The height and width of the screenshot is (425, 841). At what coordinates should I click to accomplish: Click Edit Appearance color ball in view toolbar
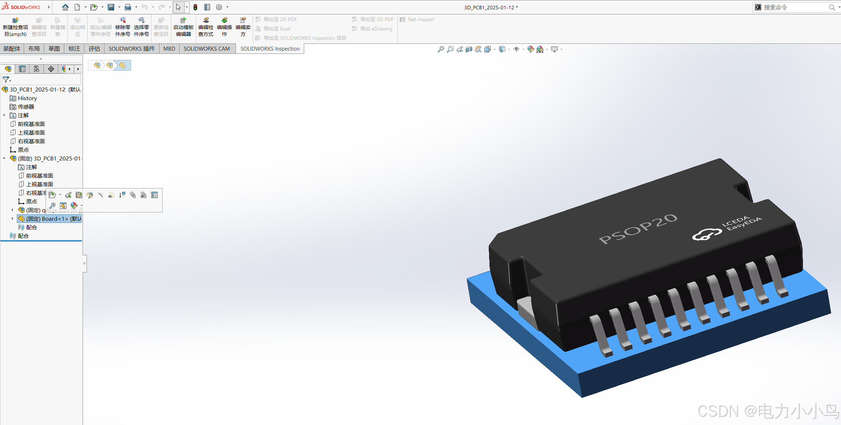point(531,49)
